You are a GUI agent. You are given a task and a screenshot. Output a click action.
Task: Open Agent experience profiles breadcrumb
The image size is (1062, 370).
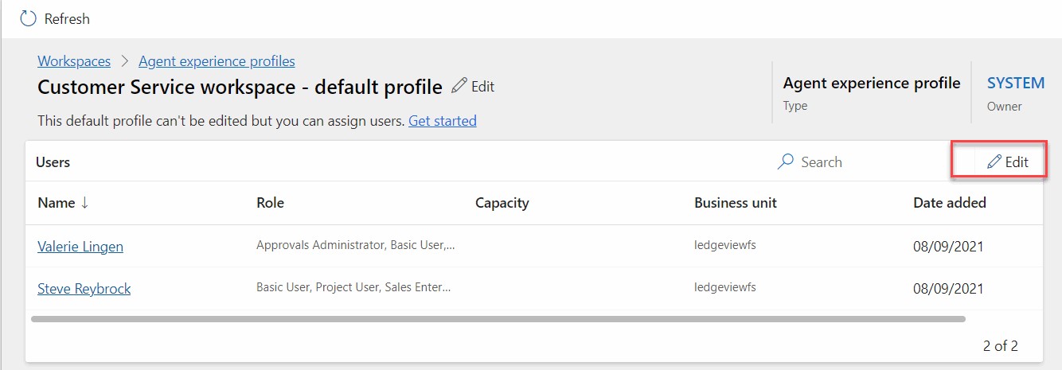(x=217, y=61)
